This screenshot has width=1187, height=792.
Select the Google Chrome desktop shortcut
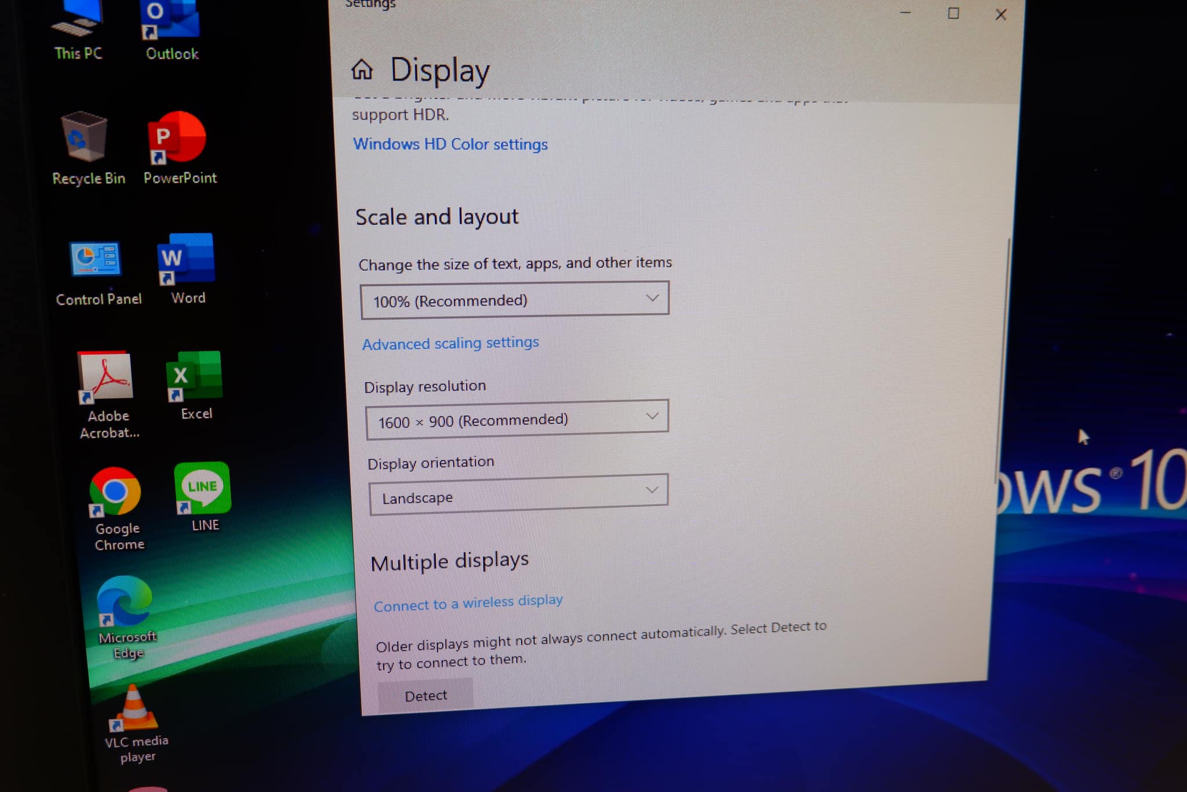pos(115,493)
